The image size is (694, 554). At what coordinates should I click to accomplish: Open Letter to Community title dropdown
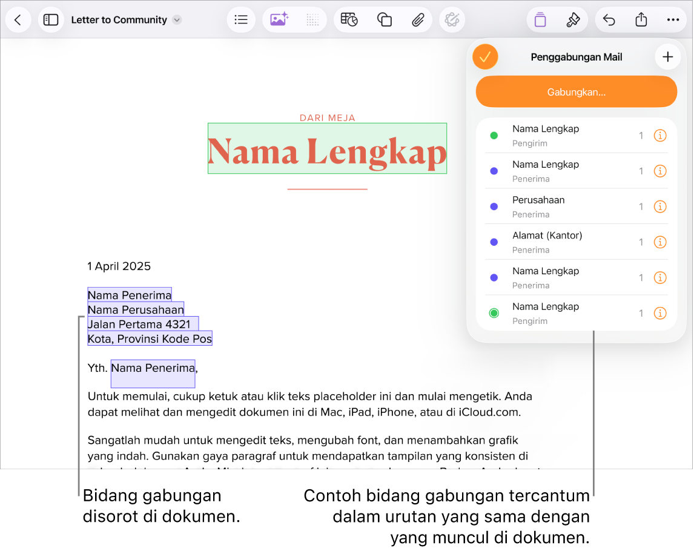click(177, 20)
